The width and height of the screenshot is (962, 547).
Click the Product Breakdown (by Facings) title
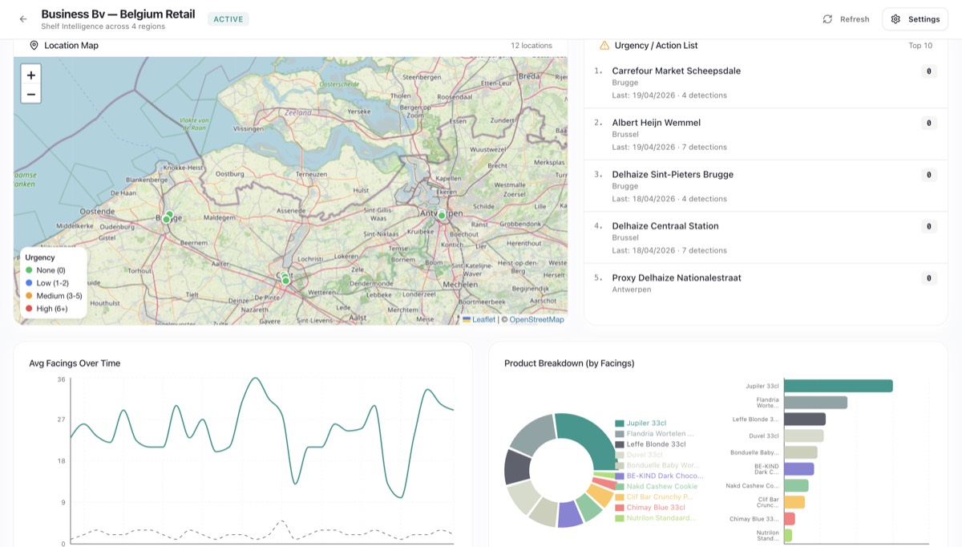click(x=569, y=363)
